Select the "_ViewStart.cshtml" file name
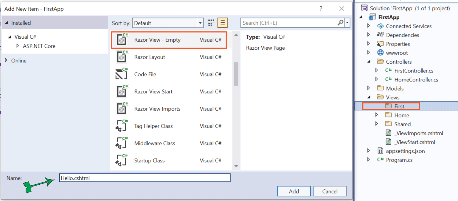458x201 pixels. (414, 142)
